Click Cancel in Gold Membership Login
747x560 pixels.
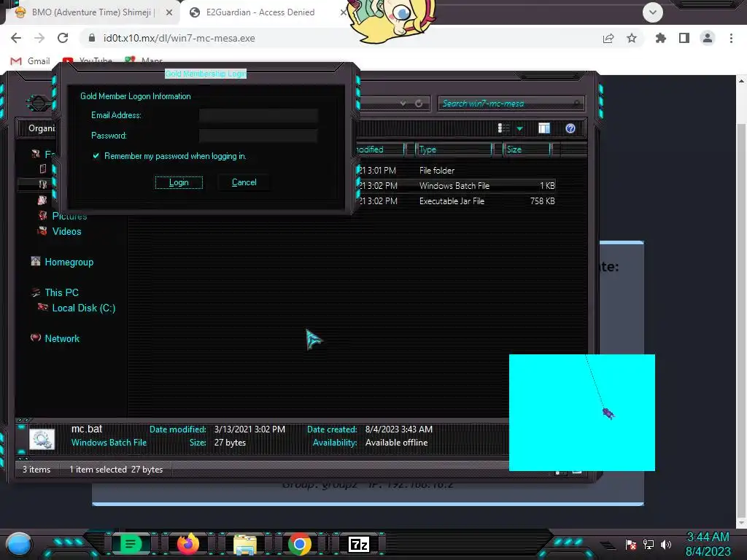244,182
